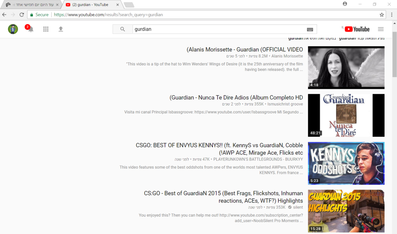The image size is (397, 234).
Task: Click inside the YouTube search field
Action: [x=218, y=29]
